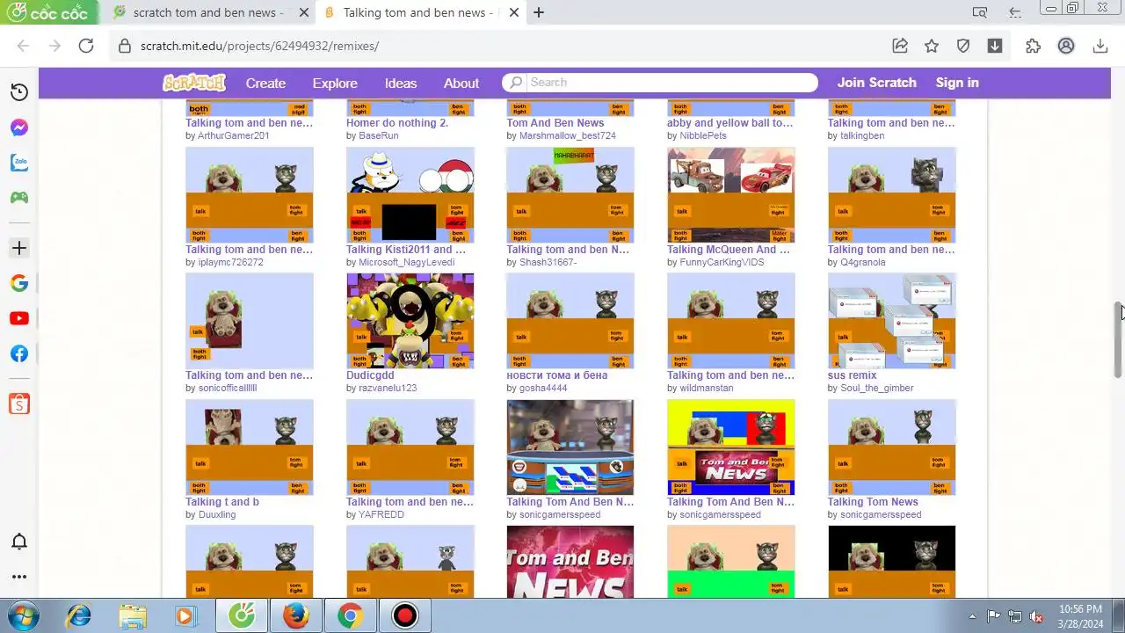Image resolution: width=1125 pixels, height=633 pixels.
Task: Open Shopee from the sidebar
Action: [x=19, y=404]
